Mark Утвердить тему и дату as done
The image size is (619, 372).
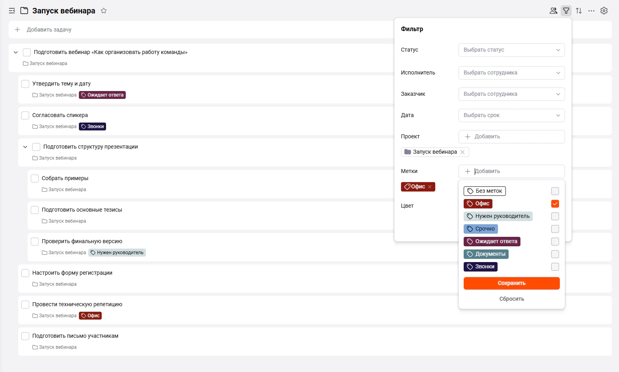(x=25, y=84)
